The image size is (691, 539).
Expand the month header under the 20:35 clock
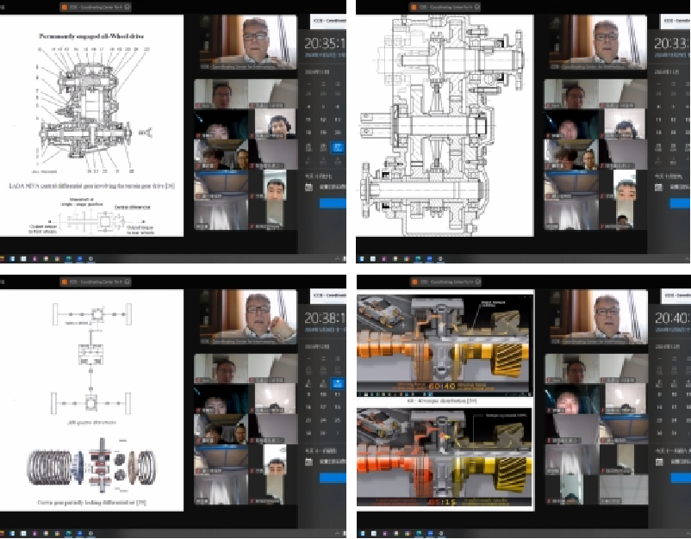(x=314, y=73)
